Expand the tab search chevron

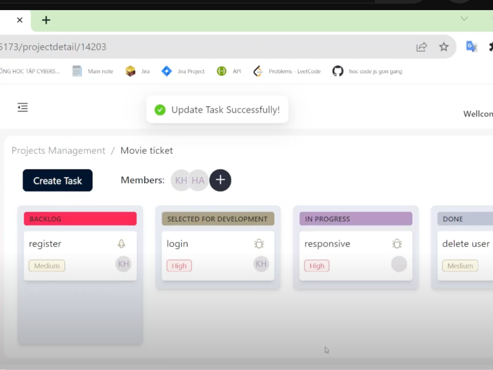pos(464,19)
